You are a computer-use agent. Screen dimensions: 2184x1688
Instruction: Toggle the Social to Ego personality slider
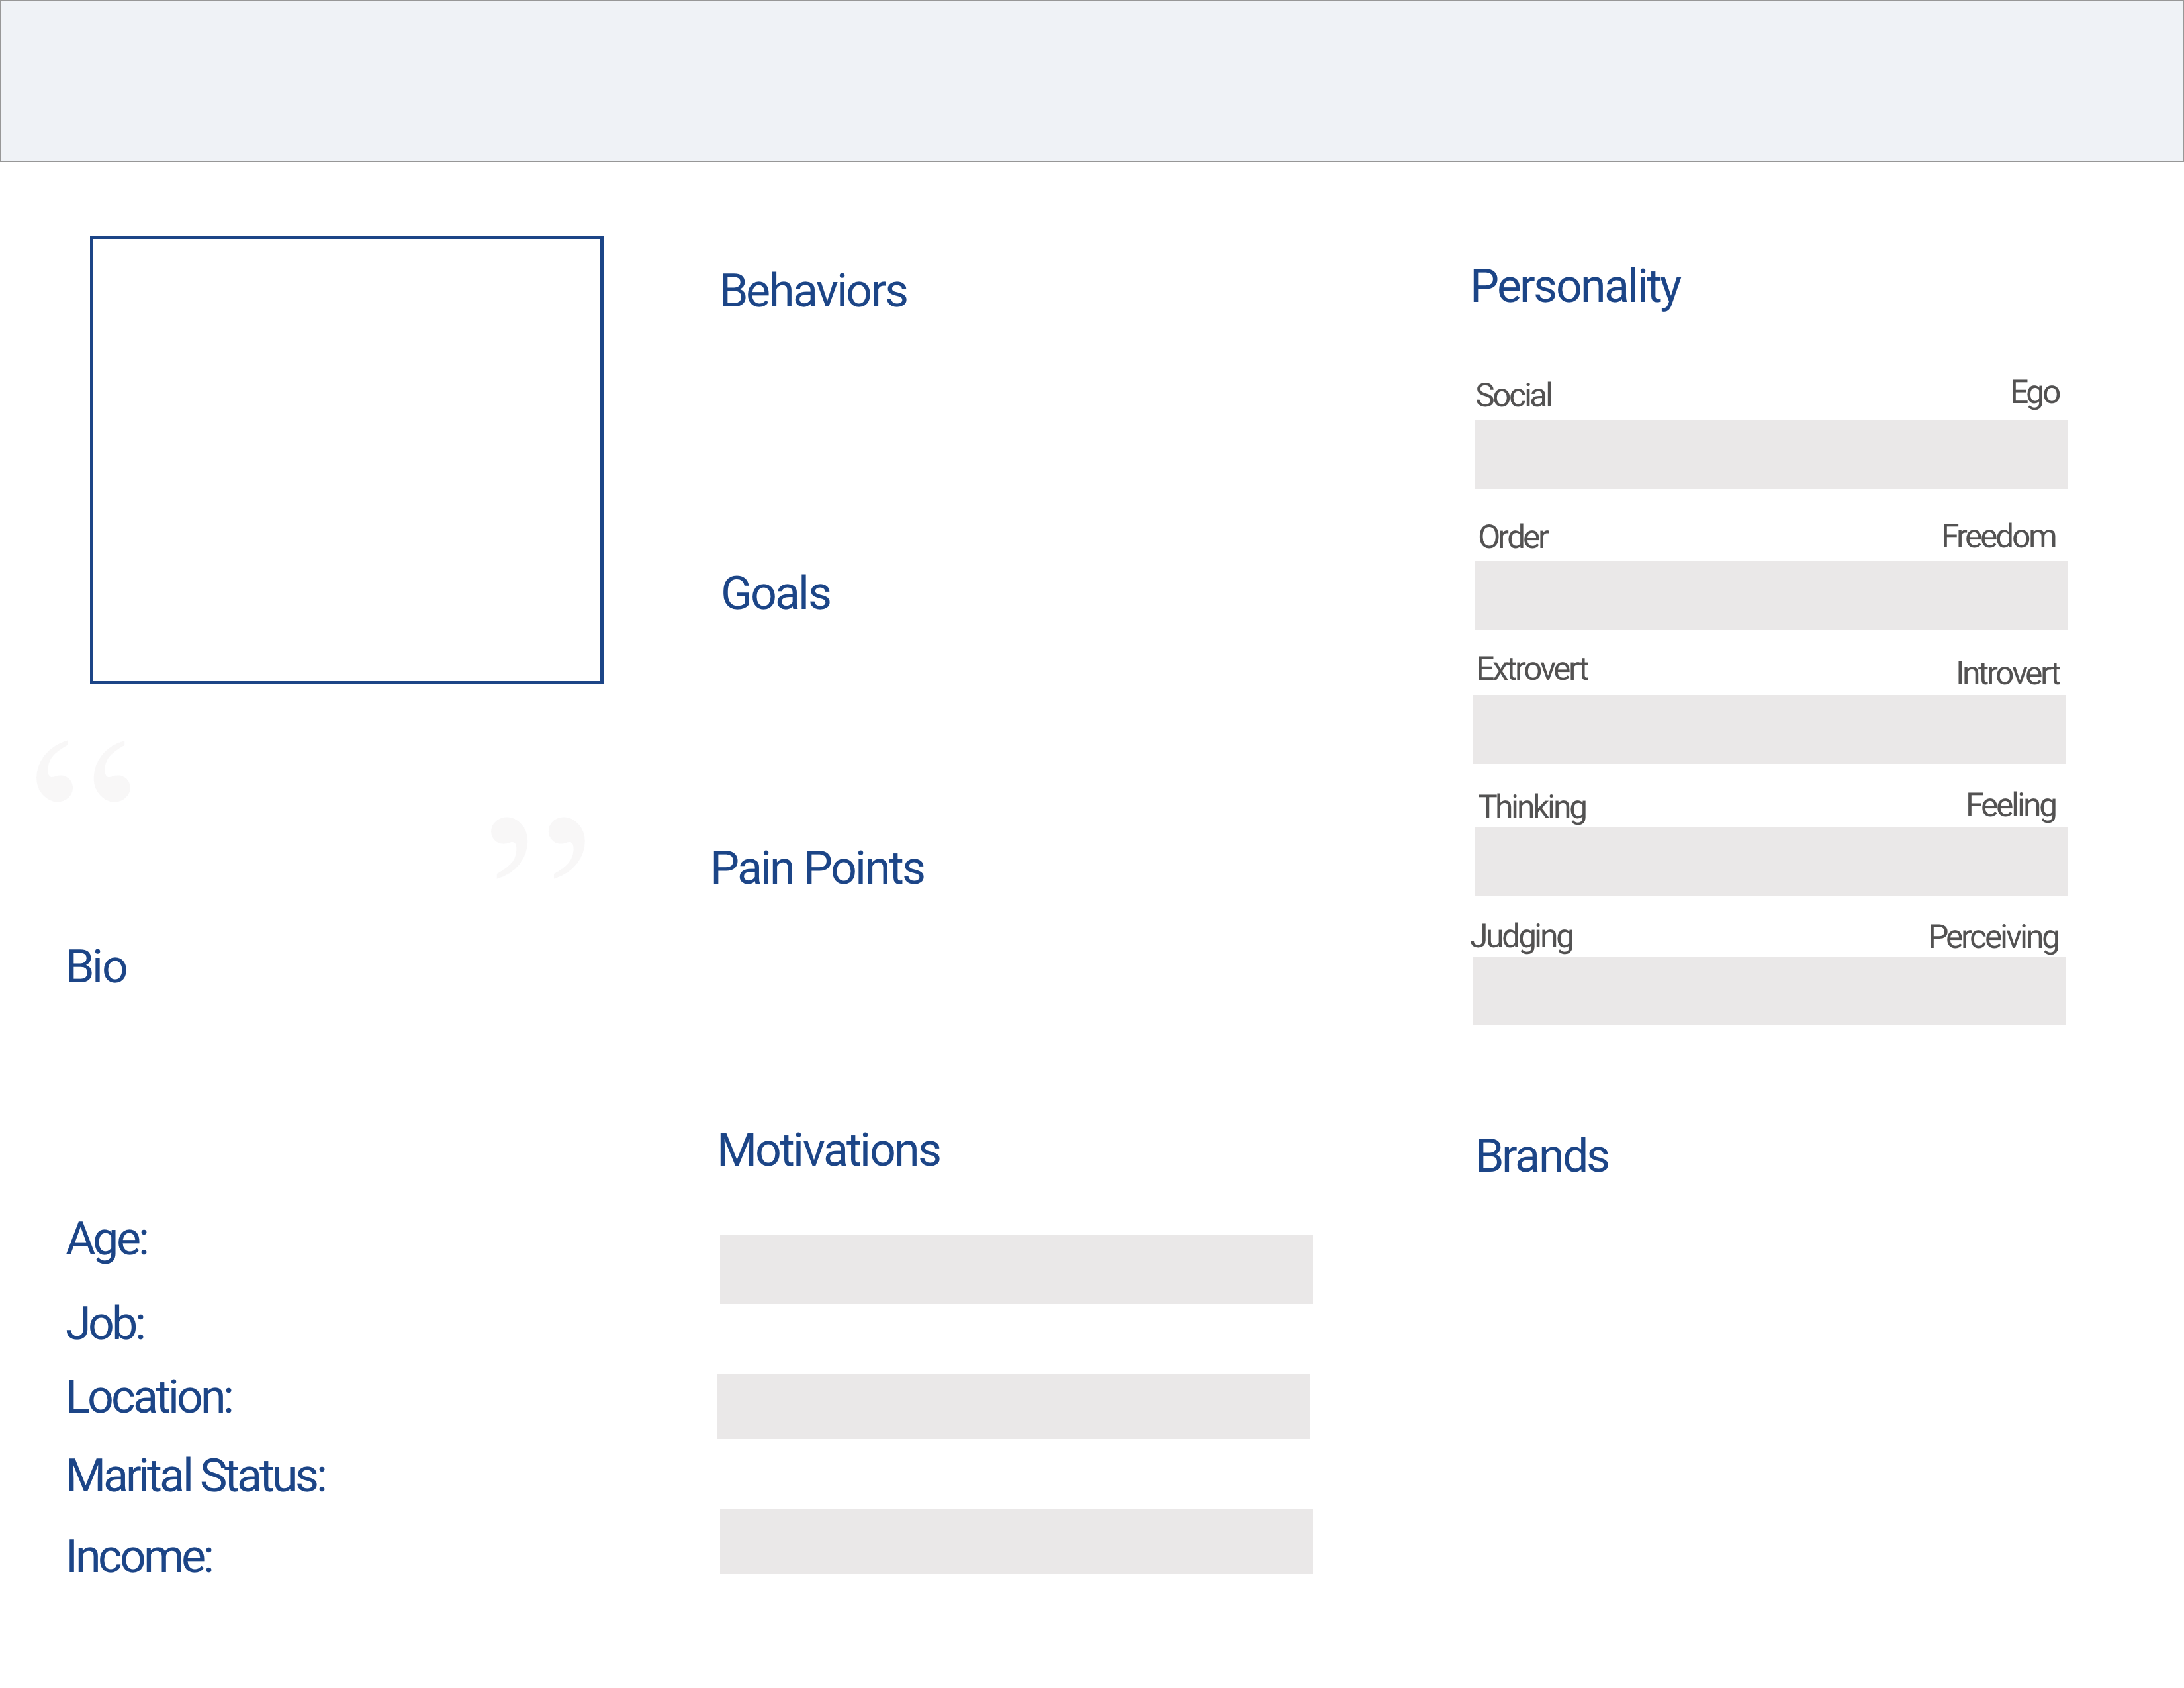coord(1769,452)
